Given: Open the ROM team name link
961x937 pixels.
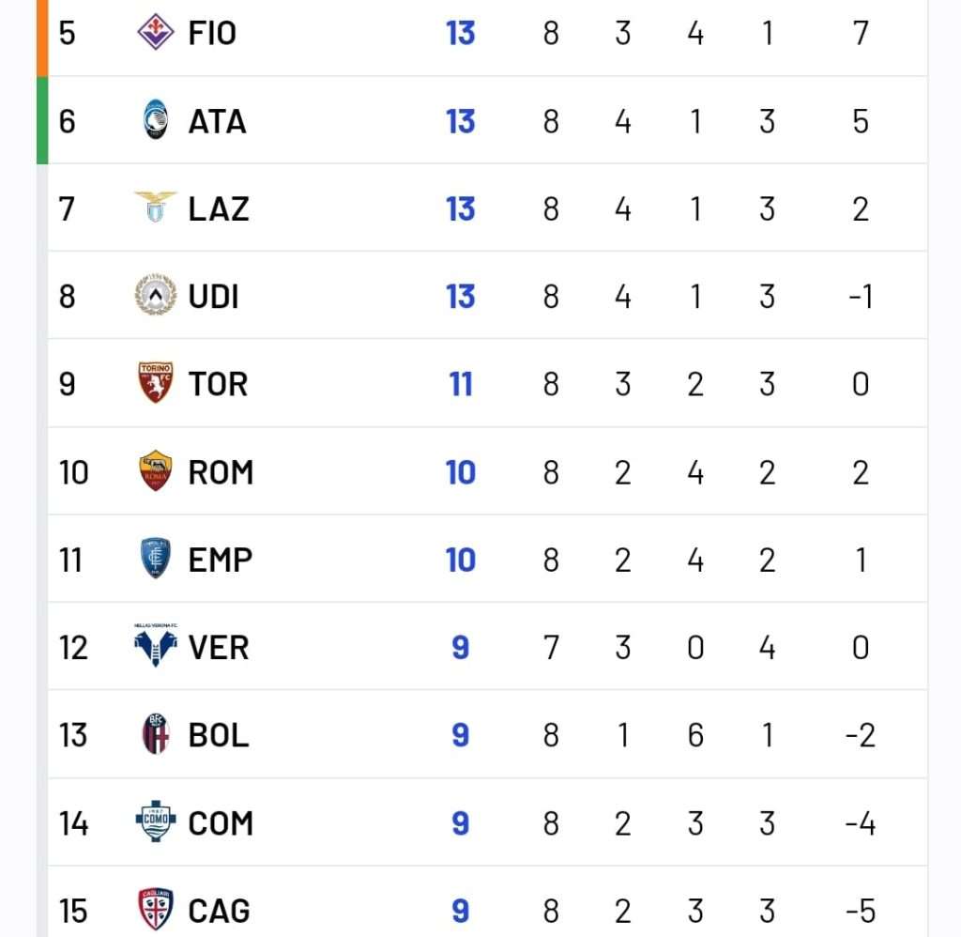Looking at the screenshot, I should (x=221, y=471).
